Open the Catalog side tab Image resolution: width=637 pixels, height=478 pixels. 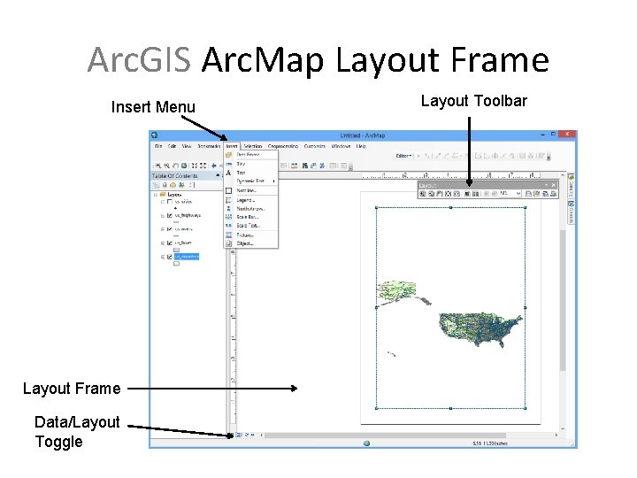[x=572, y=185]
